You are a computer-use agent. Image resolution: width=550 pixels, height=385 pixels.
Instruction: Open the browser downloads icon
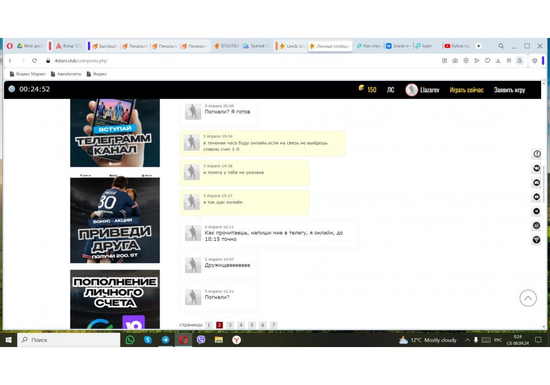[498, 61]
